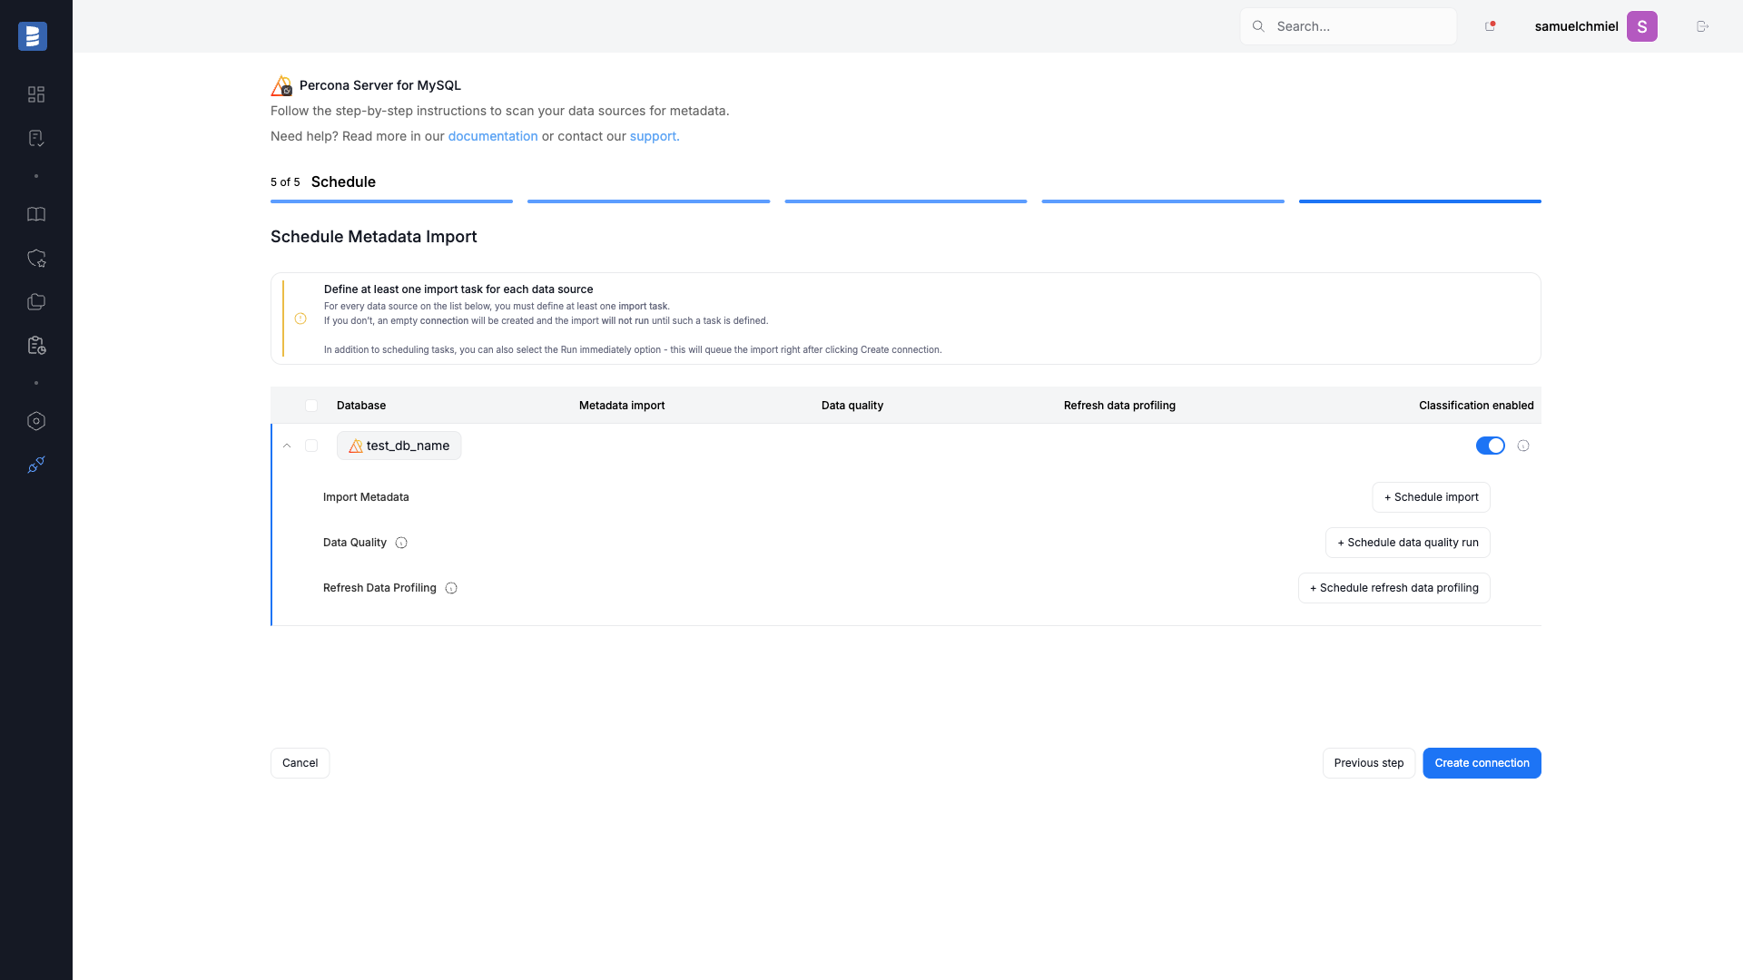Collapse the test_db_name row chevron

click(287, 446)
